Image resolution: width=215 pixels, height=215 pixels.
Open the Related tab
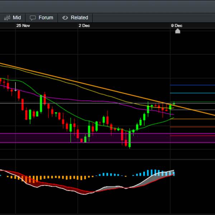click(x=75, y=18)
